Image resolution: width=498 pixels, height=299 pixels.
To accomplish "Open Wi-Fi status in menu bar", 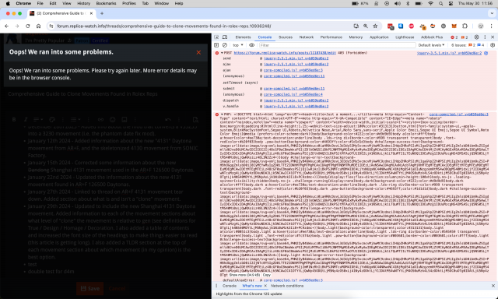I will (x=430, y=3).
